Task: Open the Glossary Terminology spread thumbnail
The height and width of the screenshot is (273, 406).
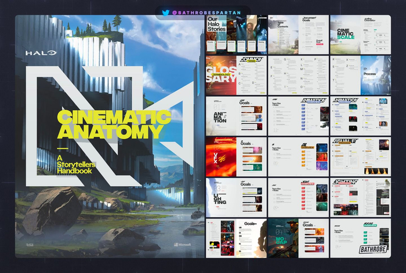Action: (236, 75)
